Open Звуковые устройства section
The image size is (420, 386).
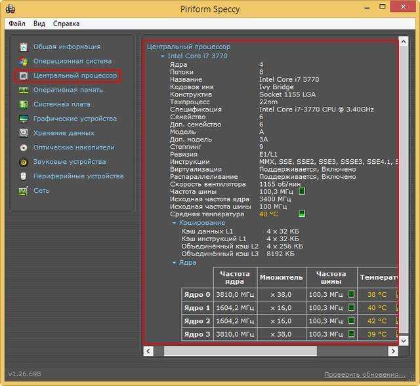70,162
